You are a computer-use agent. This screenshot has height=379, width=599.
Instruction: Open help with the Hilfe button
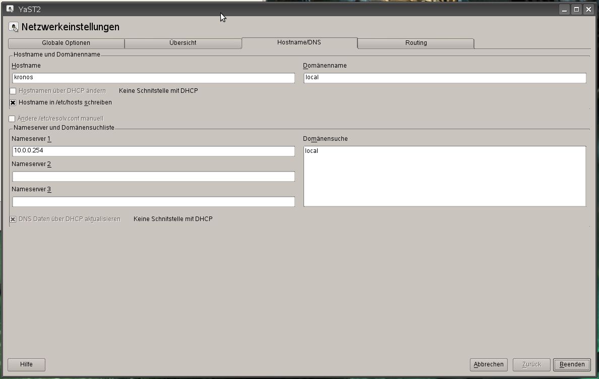[x=26, y=364]
